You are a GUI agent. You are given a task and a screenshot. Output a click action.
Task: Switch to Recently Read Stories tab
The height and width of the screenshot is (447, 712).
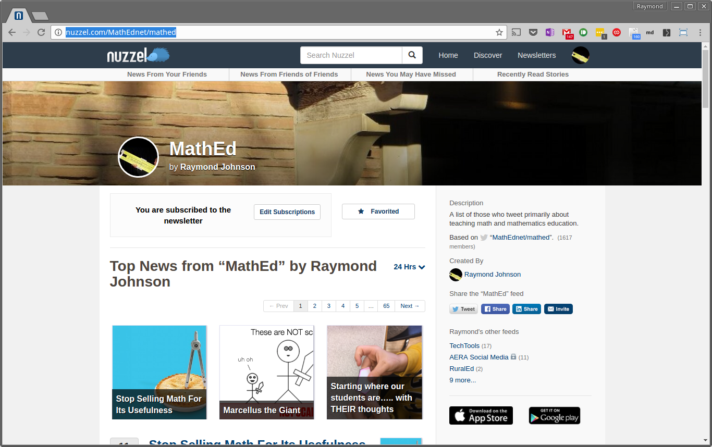[x=533, y=74]
